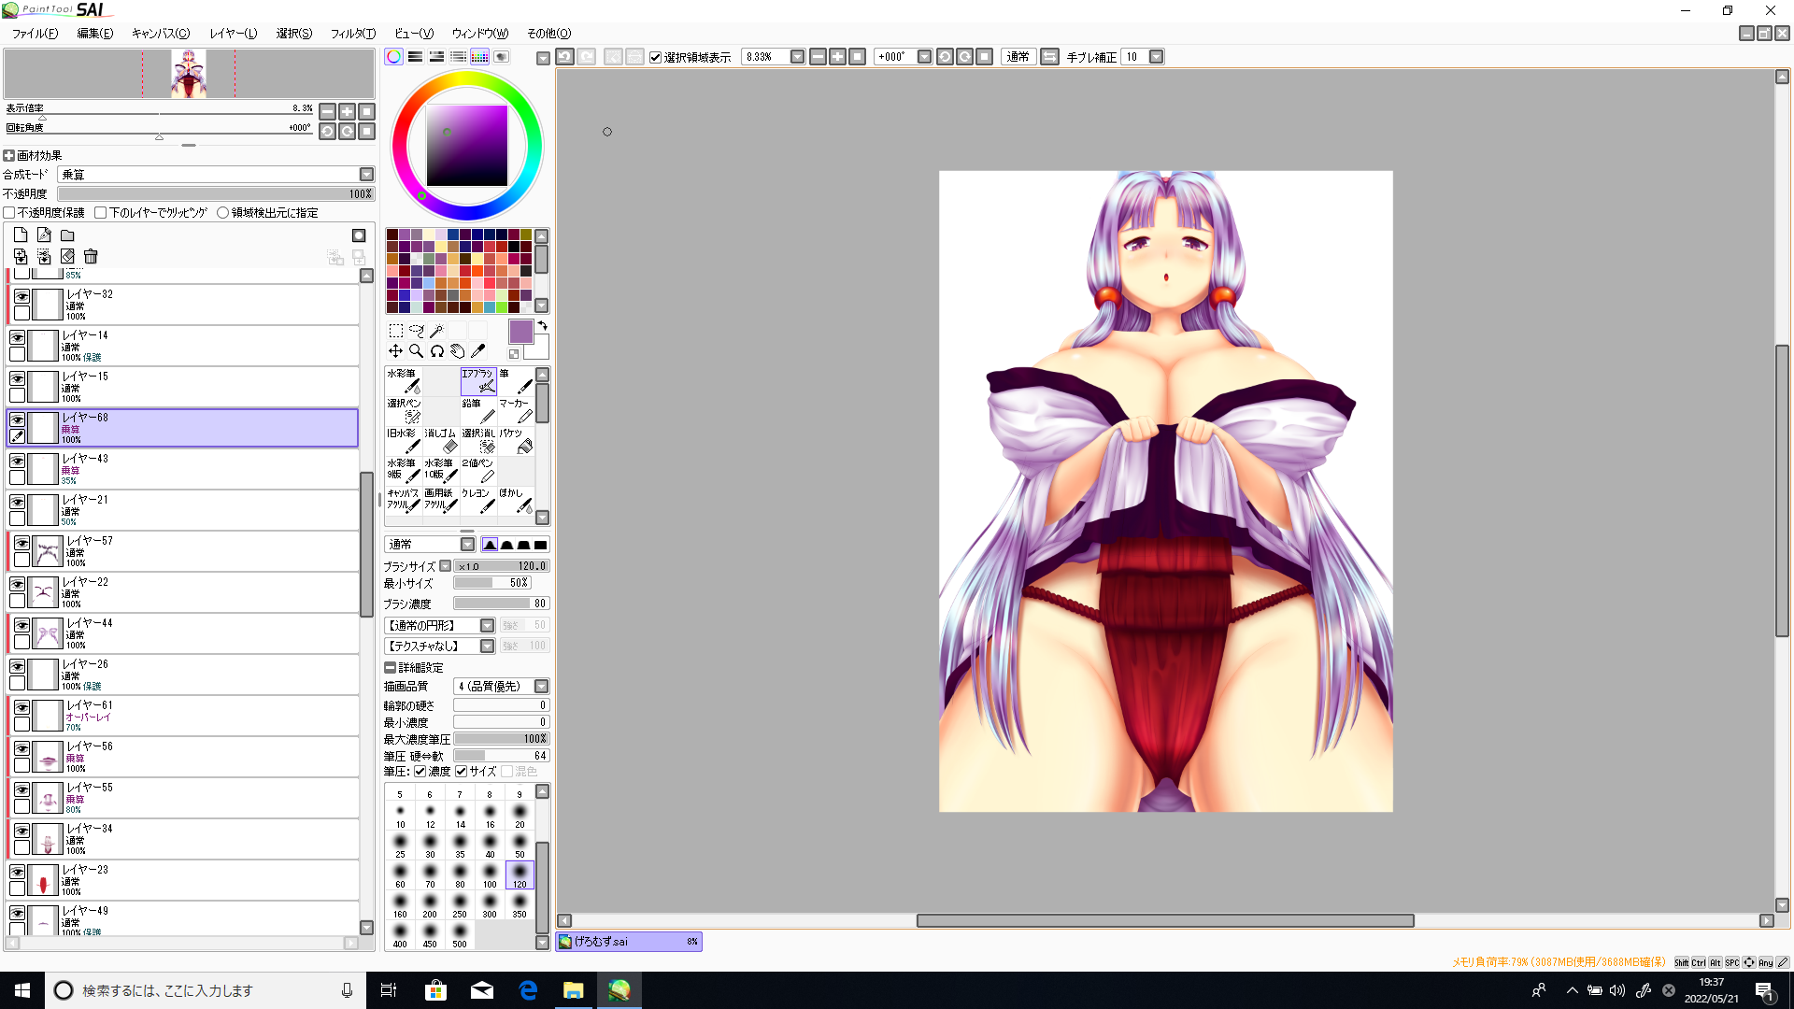Image resolution: width=1794 pixels, height=1009 pixels.
Task: Swap foreground and background colors
Action: click(543, 325)
